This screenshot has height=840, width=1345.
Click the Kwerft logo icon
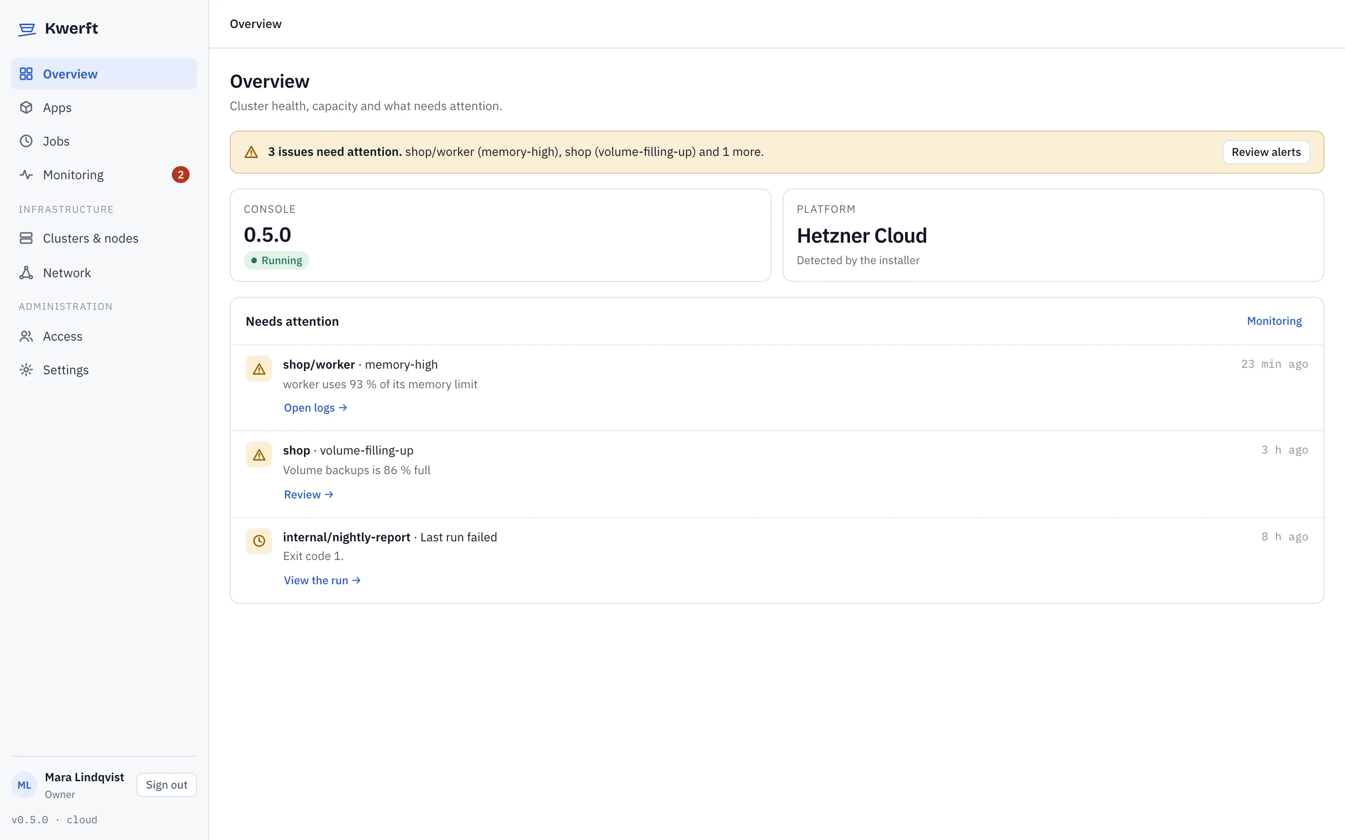click(27, 29)
